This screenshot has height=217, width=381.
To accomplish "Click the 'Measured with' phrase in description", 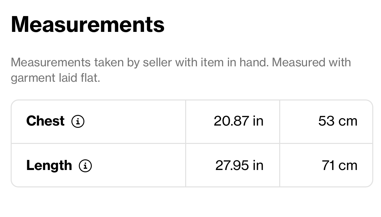I will click(x=311, y=62).
